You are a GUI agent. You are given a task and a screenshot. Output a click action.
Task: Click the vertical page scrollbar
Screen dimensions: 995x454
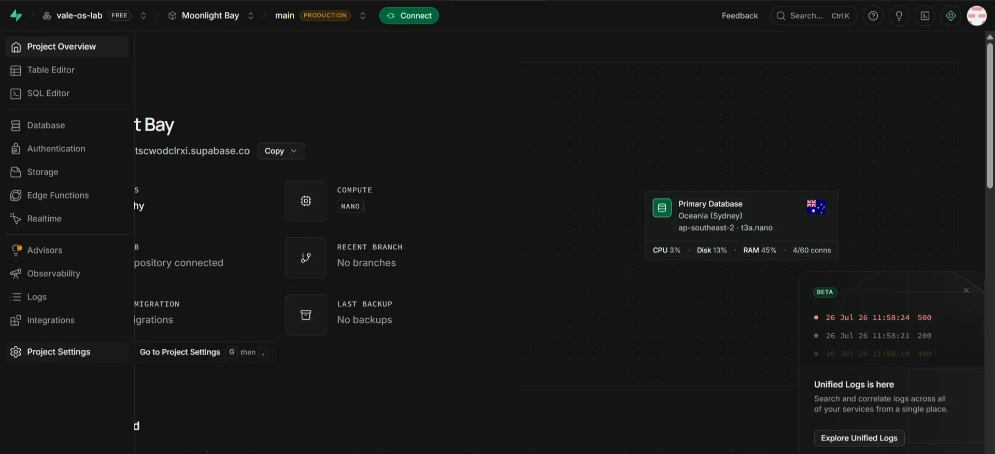990,116
